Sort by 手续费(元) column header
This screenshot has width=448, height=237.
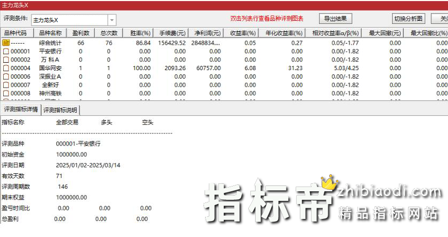click(x=172, y=33)
